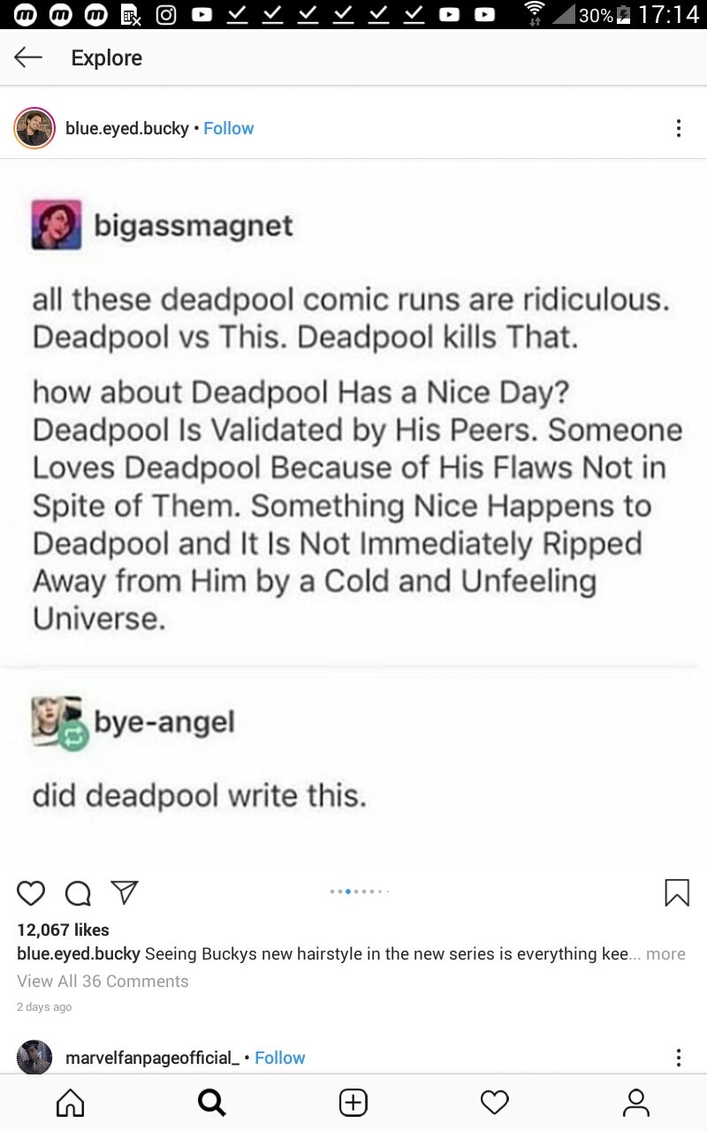
Task: Follow blue.eyed.bucky
Action: point(228,128)
